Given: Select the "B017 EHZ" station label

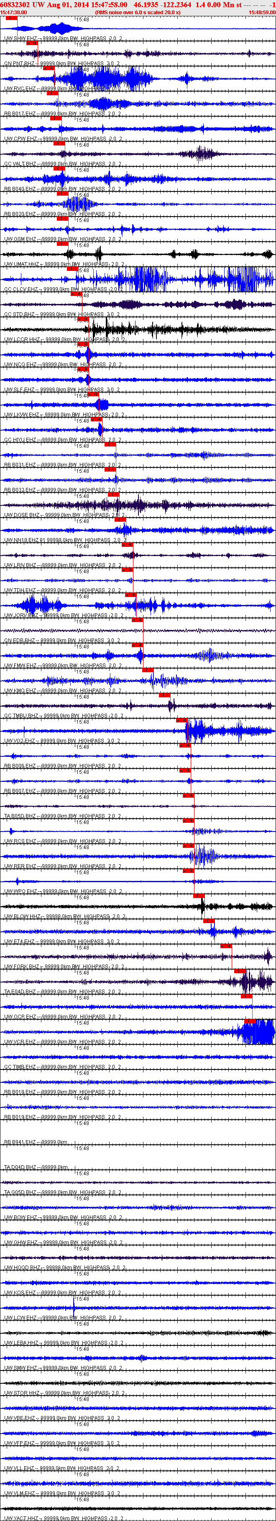Looking at the screenshot, I should click(x=24, y=113).
